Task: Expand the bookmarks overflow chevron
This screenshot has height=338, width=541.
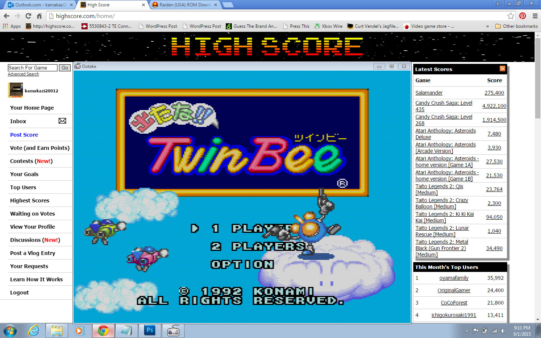Action: coord(487,26)
